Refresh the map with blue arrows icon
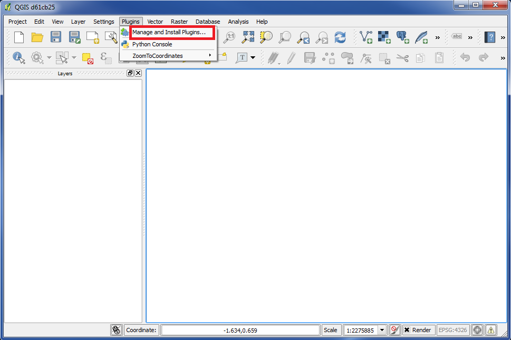This screenshot has width=511, height=340. coord(340,37)
